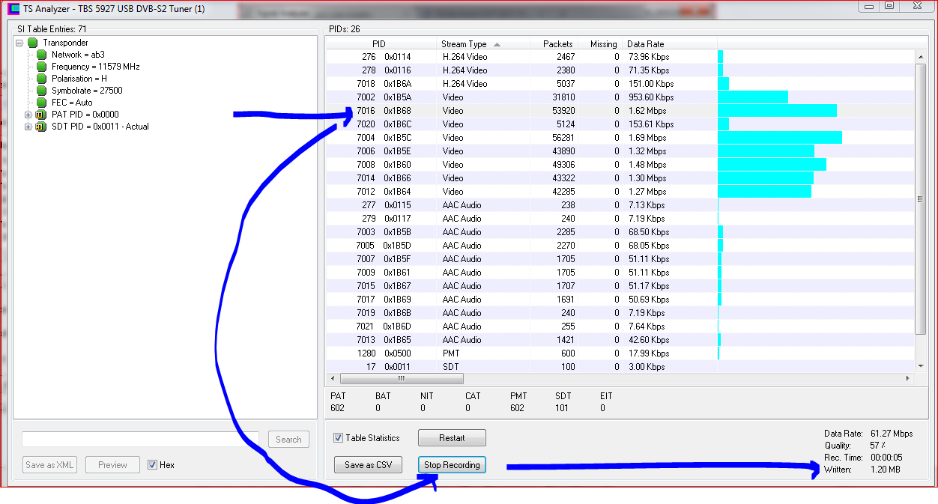
Task: Sort the list by Stream Type column
Action: click(464, 44)
